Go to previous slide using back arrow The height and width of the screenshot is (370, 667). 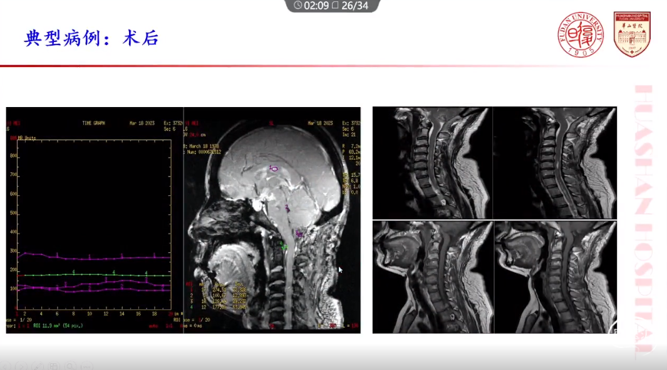tap(6, 366)
